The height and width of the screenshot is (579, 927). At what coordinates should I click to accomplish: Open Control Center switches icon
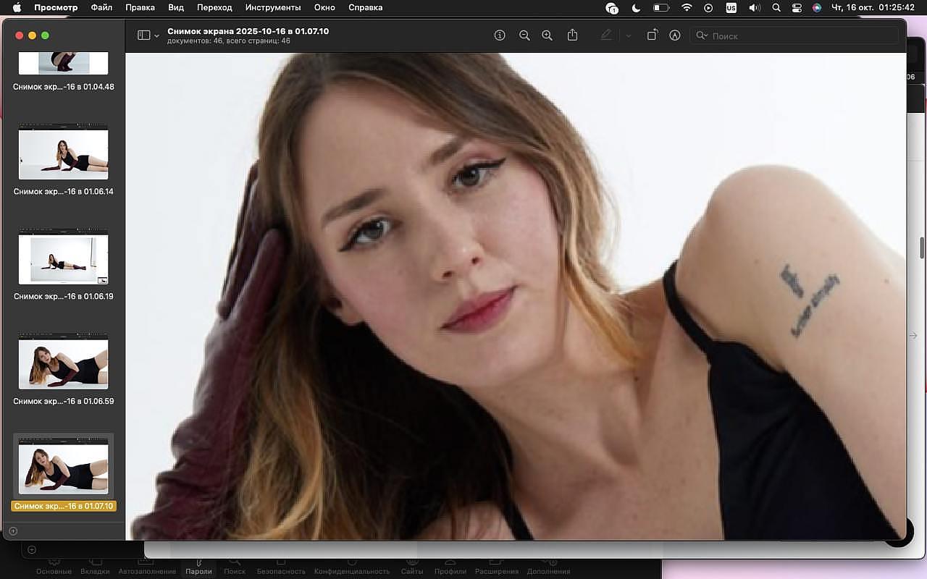pyautogui.click(x=797, y=8)
